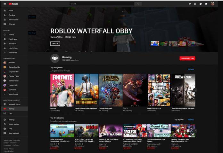Screen dimensions: 223x153
Task: Click the Markiplier channel avatar
Action: [5, 90]
